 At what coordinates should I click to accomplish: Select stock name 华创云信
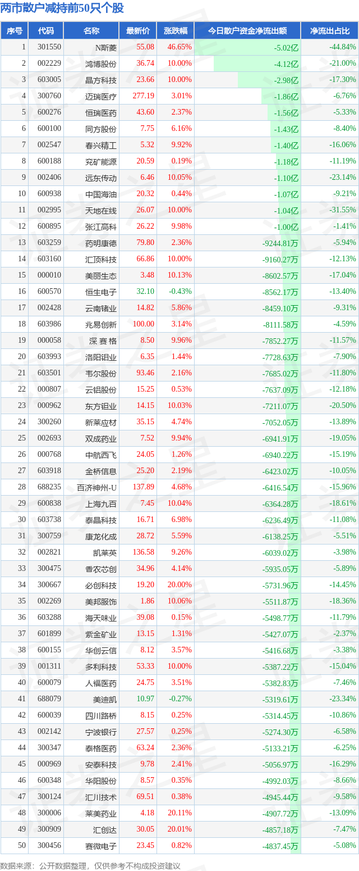(x=101, y=650)
